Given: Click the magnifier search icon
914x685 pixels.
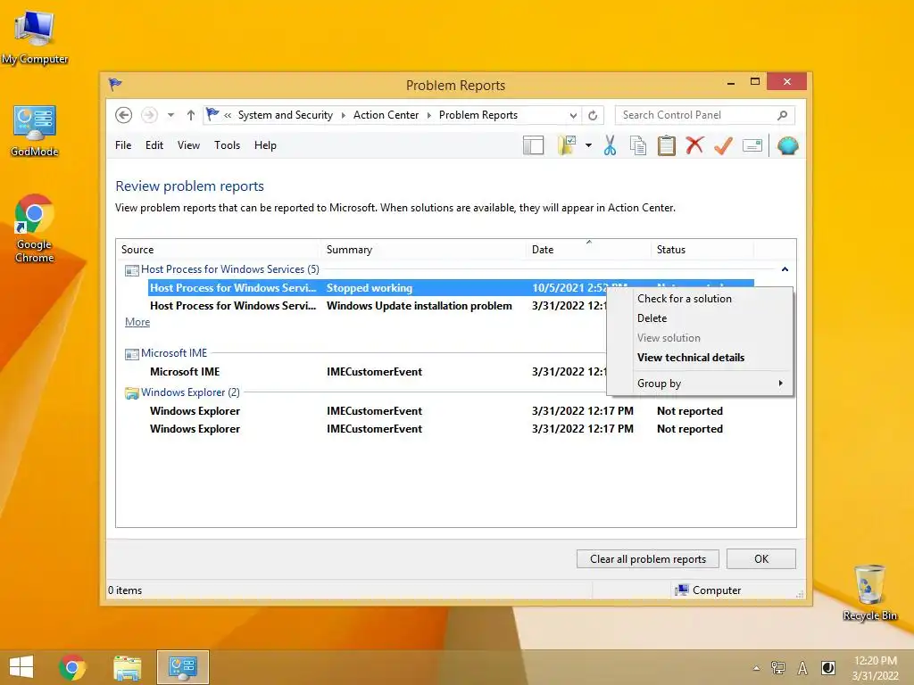Looking at the screenshot, I should pyautogui.click(x=783, y=115).
